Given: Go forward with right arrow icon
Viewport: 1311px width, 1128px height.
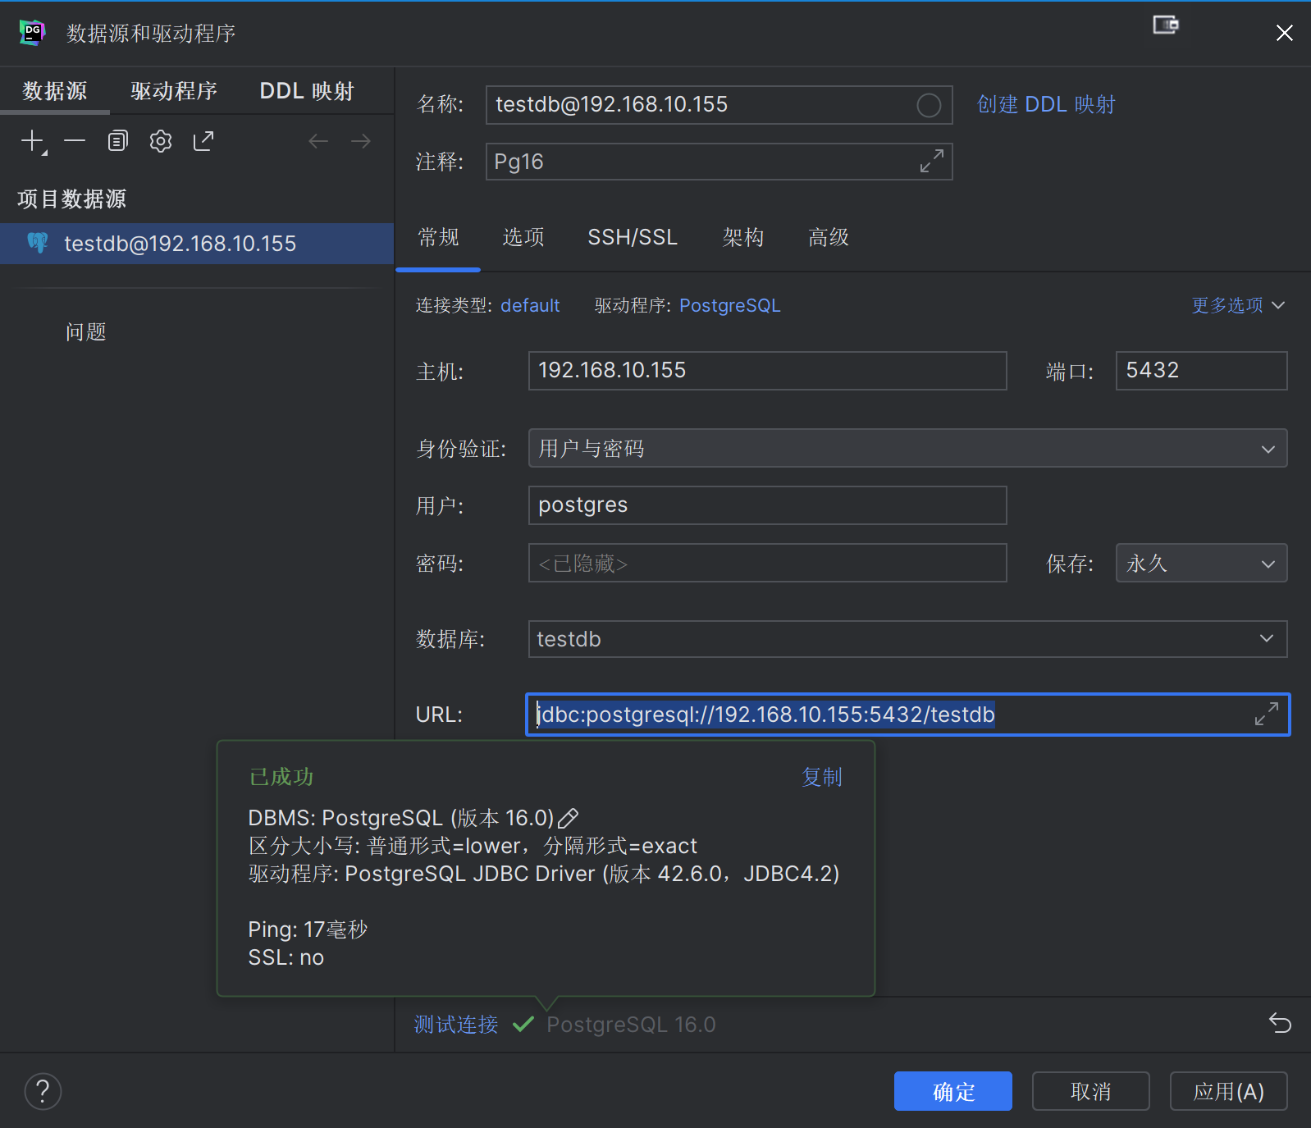Looking at the screenshot, I should pos(361,141).
